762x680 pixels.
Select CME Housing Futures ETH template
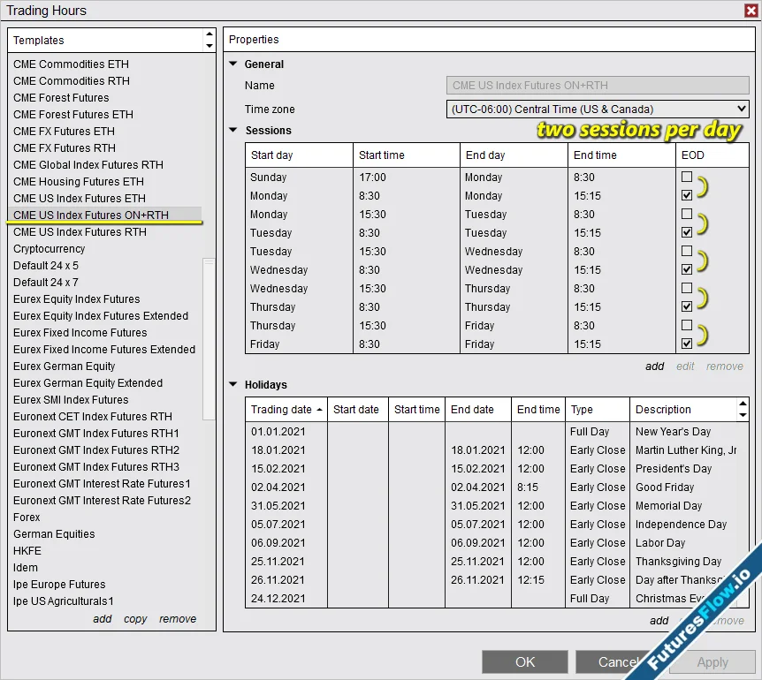pyautogui.click(x=79, y=182)
